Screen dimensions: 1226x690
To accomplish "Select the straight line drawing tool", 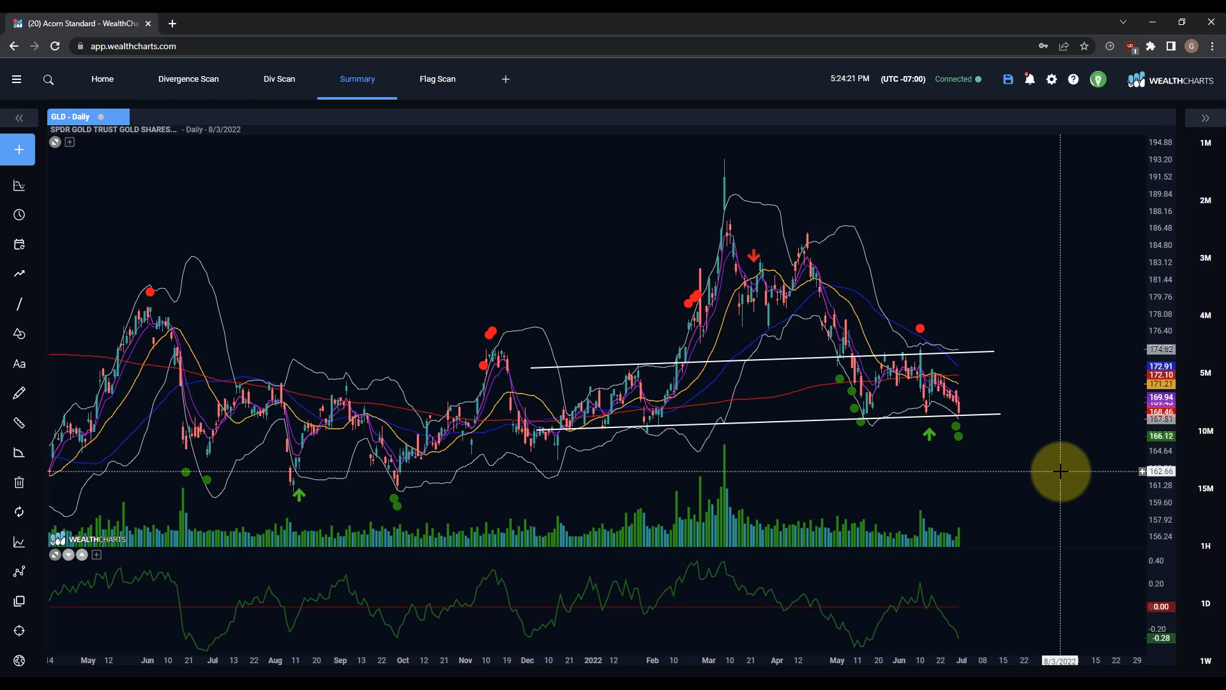I will pyautogui.click(x=19, y=304).
